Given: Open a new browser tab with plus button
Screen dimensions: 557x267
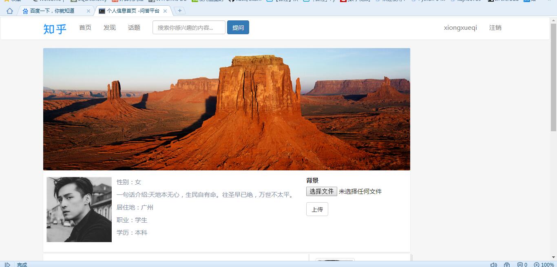Looking at the screenshot, I should pyautogui.click(x=180, y=11).
